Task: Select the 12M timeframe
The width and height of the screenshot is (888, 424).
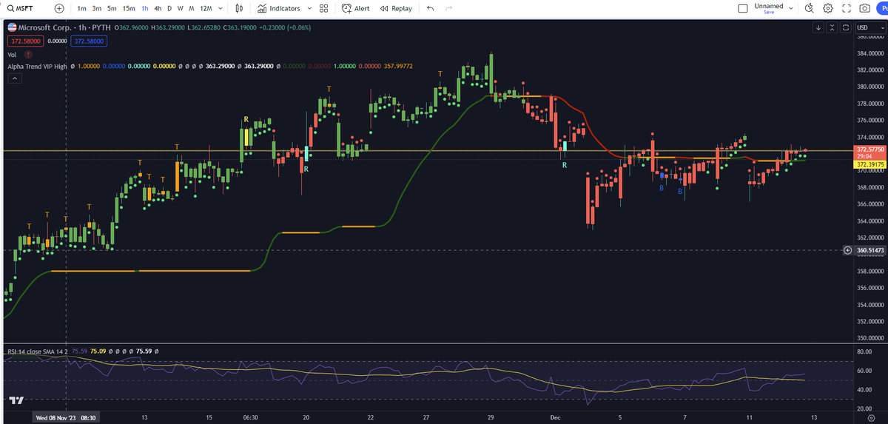Action: [206, 8]
